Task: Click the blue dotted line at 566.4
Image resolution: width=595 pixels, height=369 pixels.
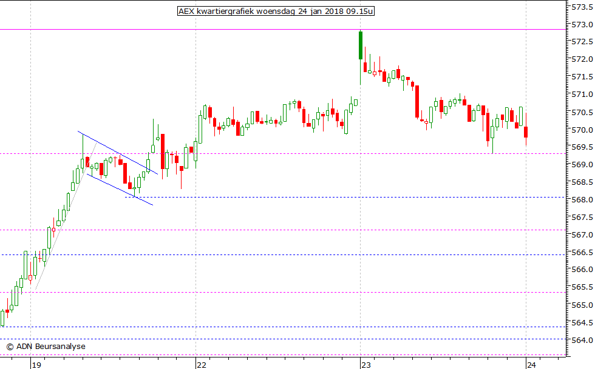Action: (x=283, y=254)
